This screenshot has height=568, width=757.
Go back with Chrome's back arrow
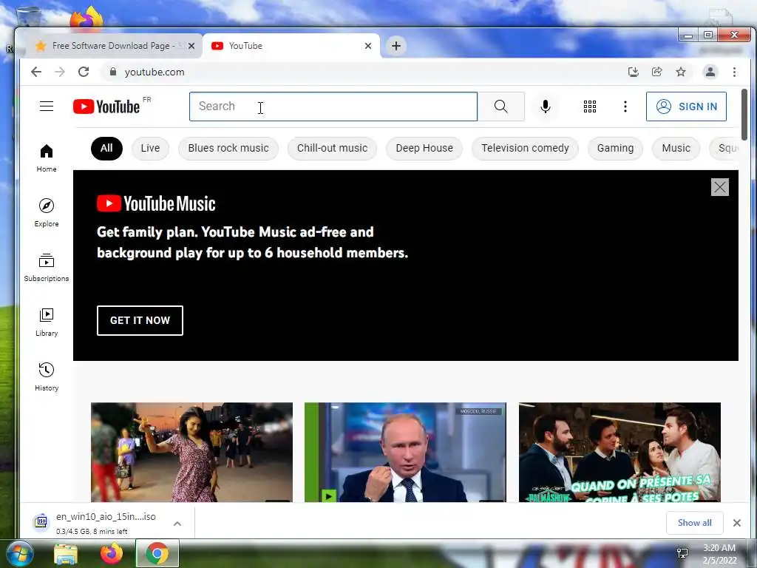(36, 72)
